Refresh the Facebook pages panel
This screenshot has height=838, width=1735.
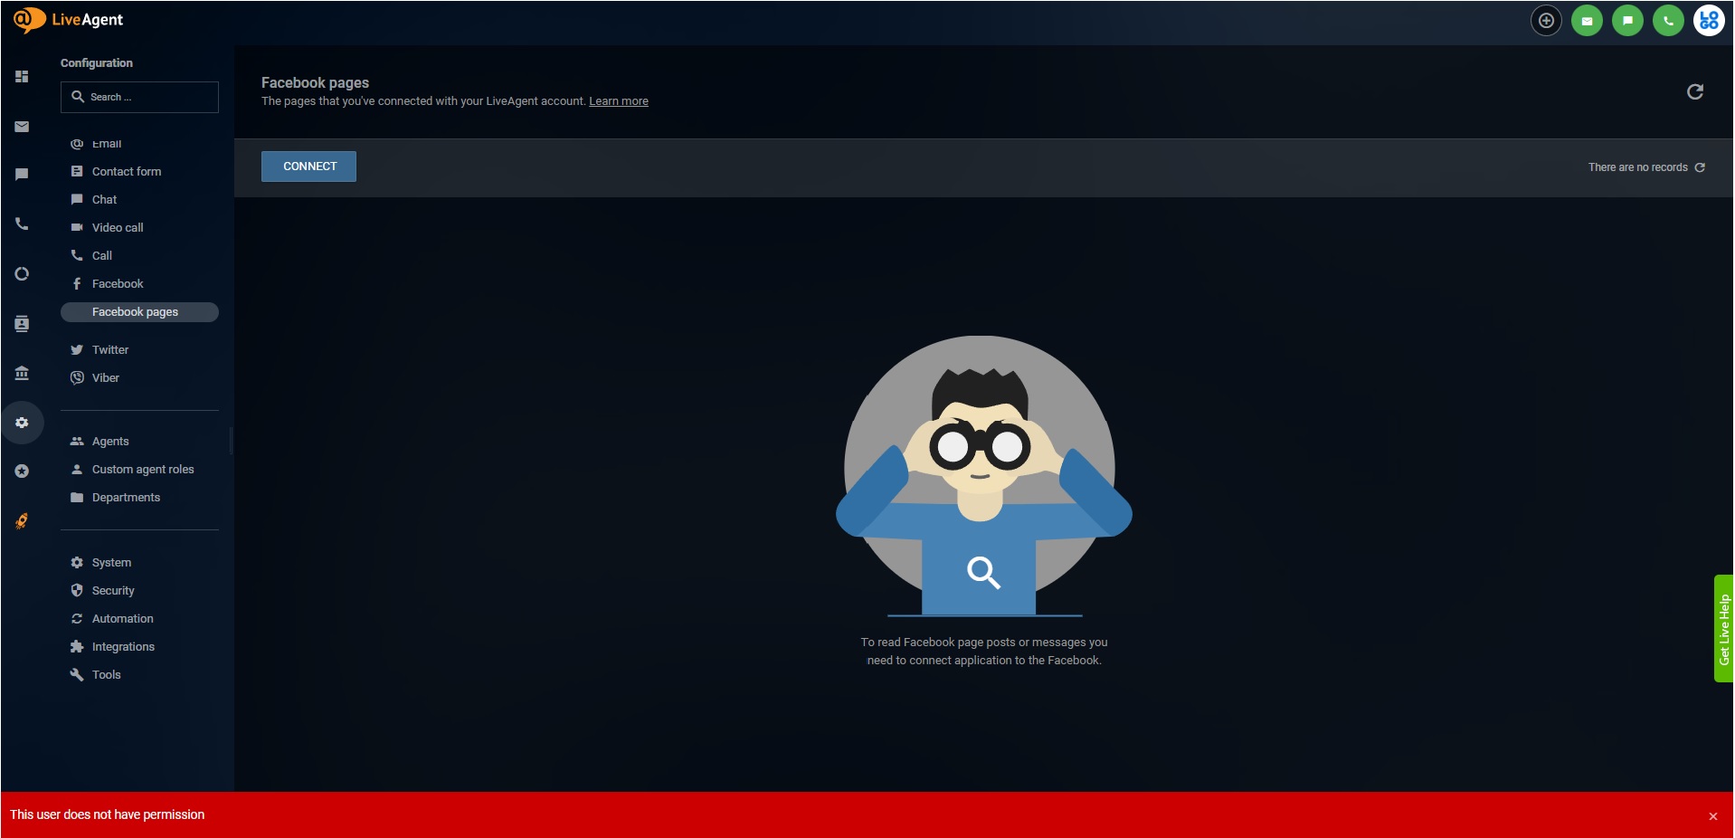click(x=1695, y=91)
